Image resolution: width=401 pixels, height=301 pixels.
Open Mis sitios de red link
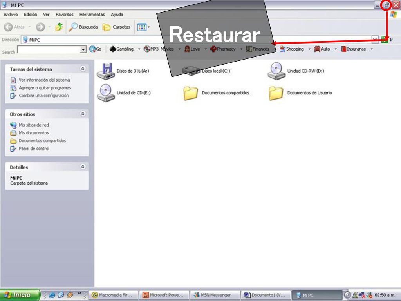pyautogui.click(x=34, y=125)
